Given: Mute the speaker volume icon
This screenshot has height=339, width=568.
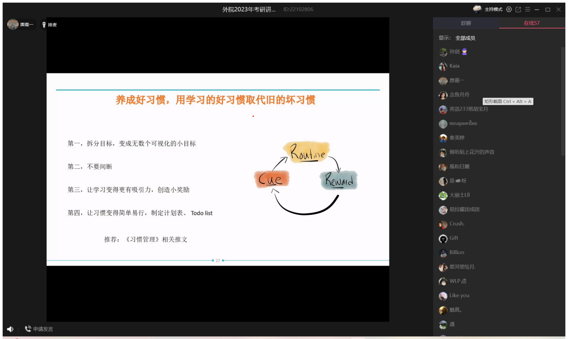Looking at the screenshot, I should click(x=10, y=329).
